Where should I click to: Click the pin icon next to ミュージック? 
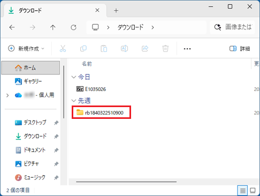tap(56, 178)
